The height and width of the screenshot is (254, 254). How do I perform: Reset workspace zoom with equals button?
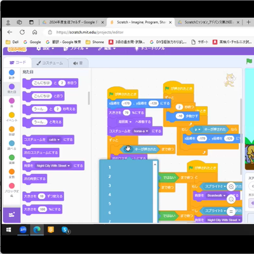[231, 211]
